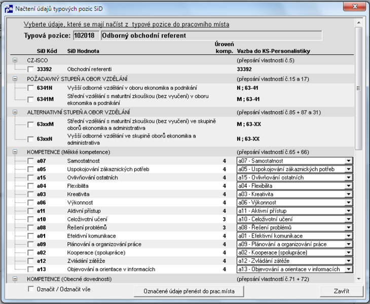This screenshot has width=370, height=304.
Task: Tick the a06 Výkonnost checkbox
Action: pyautogui.click(x=31, y=202)
